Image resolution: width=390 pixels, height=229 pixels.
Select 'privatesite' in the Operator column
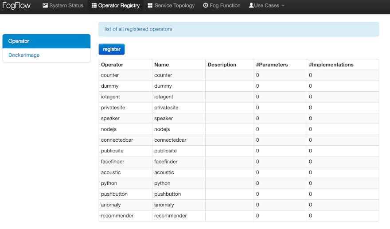(113, 108)
